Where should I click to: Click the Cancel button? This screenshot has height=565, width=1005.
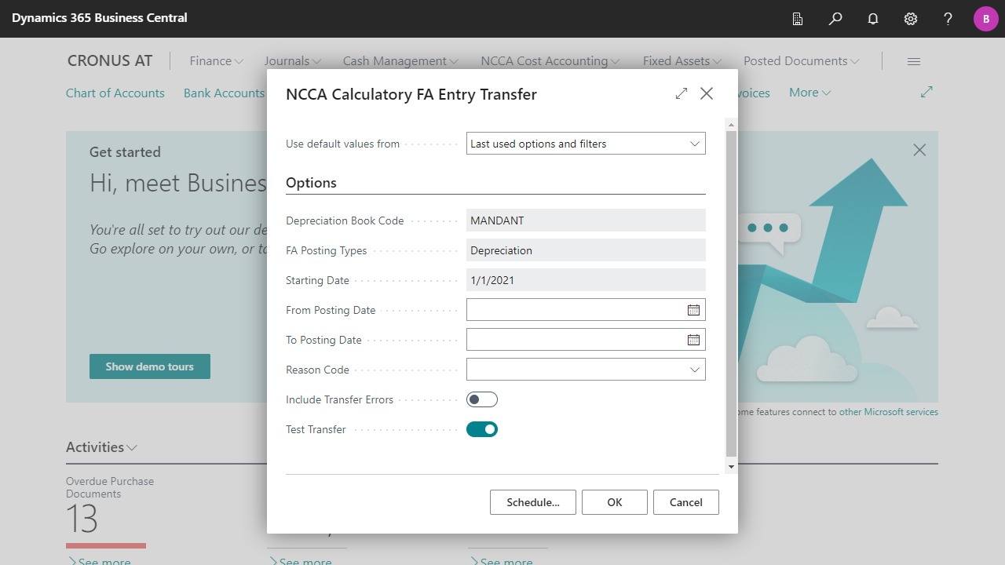[x=686, y=502]
